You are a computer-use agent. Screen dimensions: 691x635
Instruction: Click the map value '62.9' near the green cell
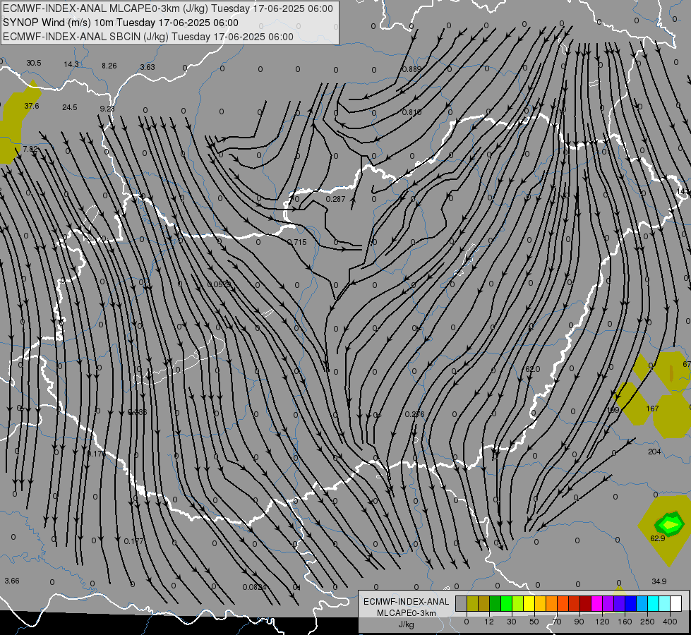(658, 538)
